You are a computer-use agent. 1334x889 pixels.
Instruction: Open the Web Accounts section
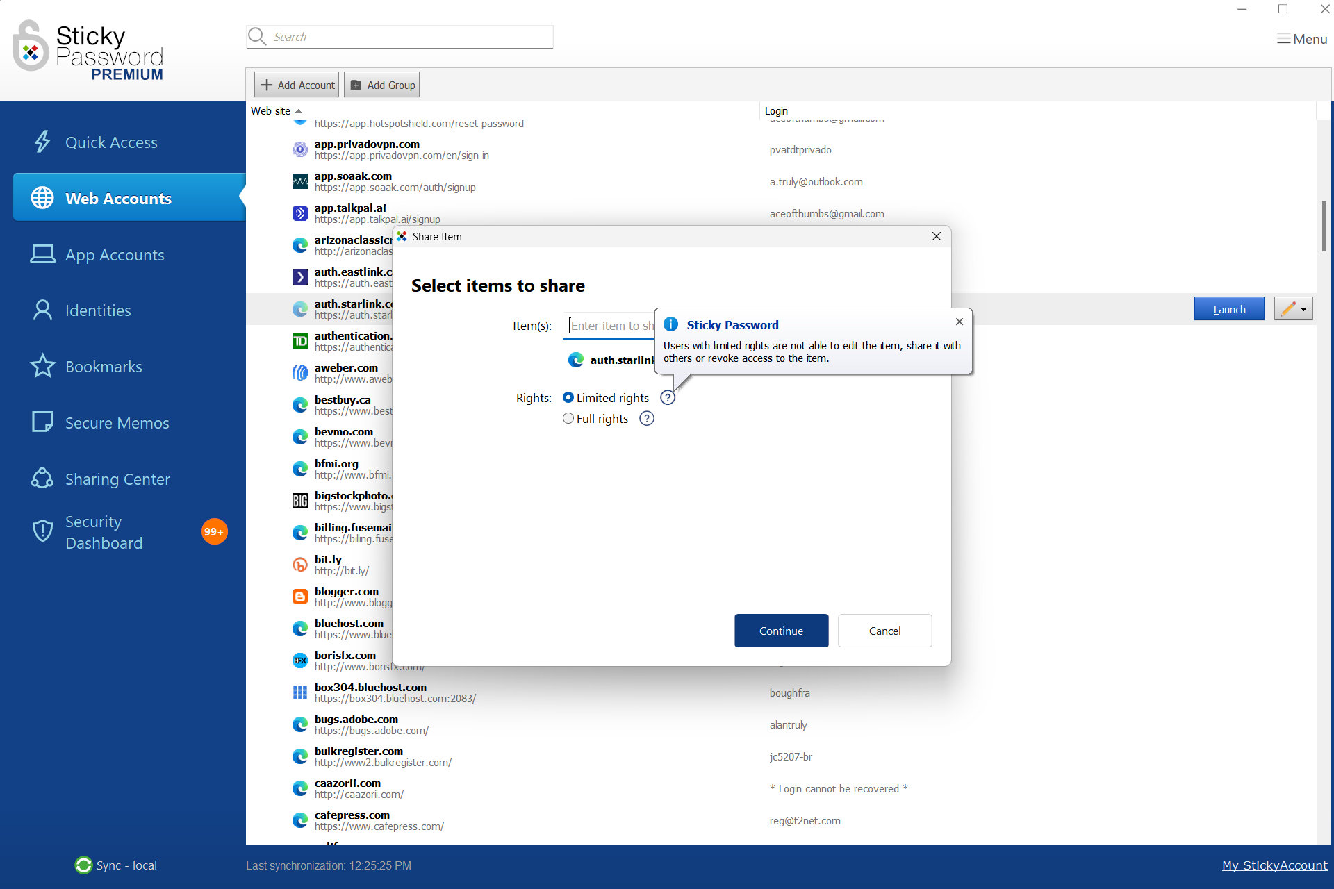point(118,199)
